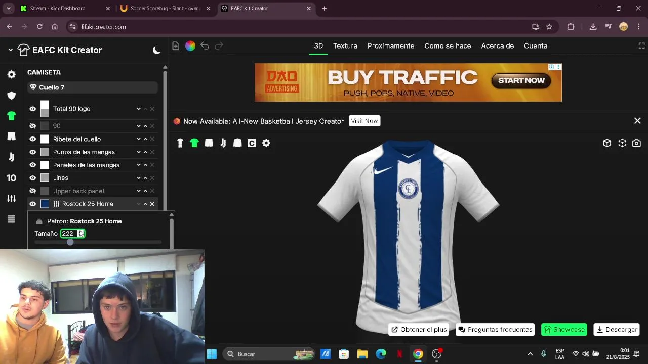Switch to the Textura tab
648x364 pixels.
pyautogui.click(x=345, y=46)
